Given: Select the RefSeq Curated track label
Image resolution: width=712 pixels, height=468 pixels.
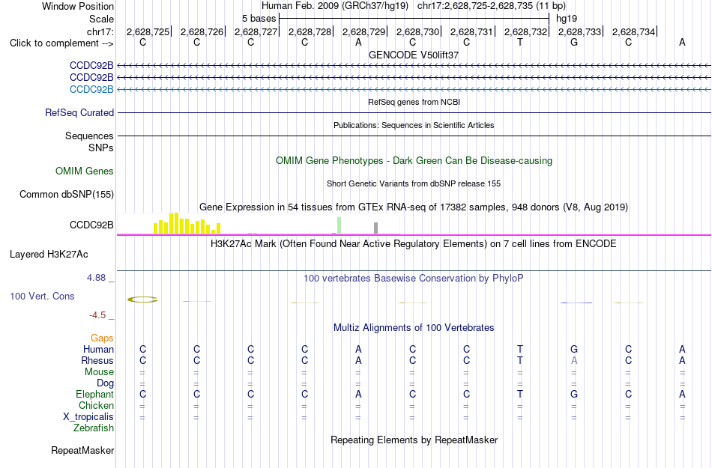Looking at the screenshot, I should 79,112.
